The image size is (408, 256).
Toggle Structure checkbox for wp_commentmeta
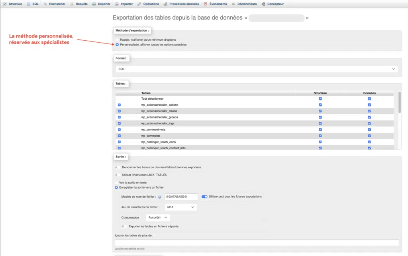click(320, 130)
